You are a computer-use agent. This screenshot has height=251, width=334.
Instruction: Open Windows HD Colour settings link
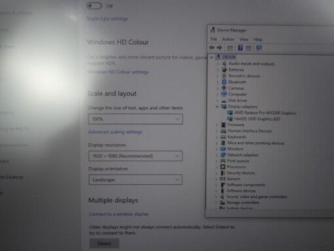[x=118, y=71]
